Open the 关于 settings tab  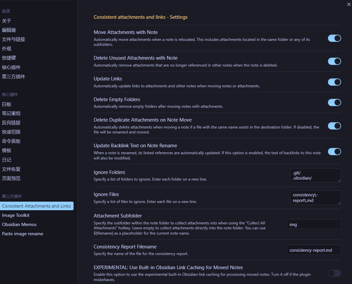click(x=7, y=21)
